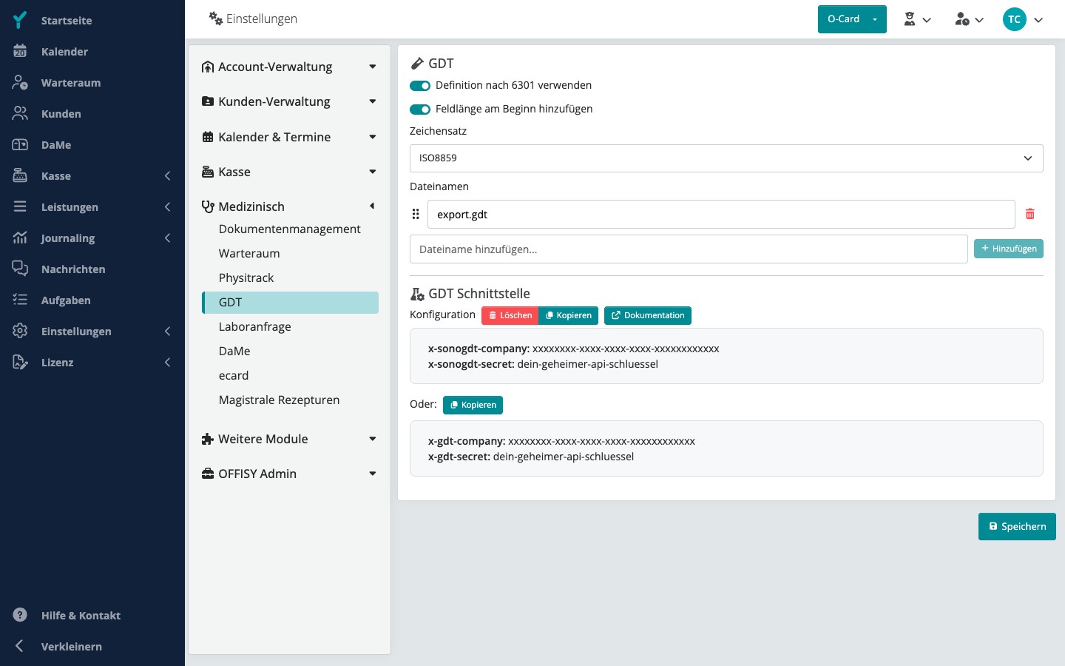The width and height of the screenshot is (1065, 666).
Task: Click the 'Dateiname hinzufügen...' input field
Action: click(689, 249)
